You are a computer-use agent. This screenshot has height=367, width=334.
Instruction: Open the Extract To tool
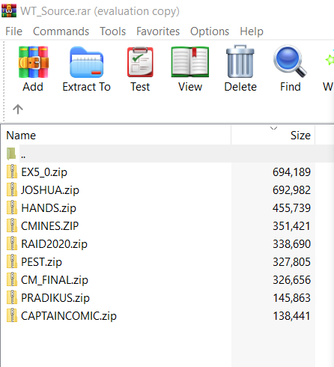pos(86,62)
